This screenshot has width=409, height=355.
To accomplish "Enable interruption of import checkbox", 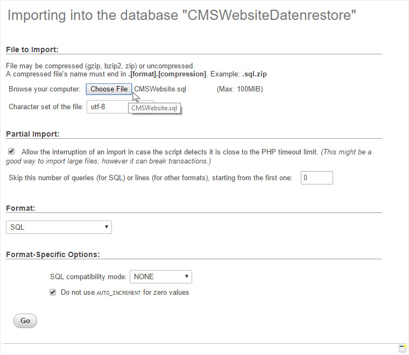I will [x=11, y=151].
